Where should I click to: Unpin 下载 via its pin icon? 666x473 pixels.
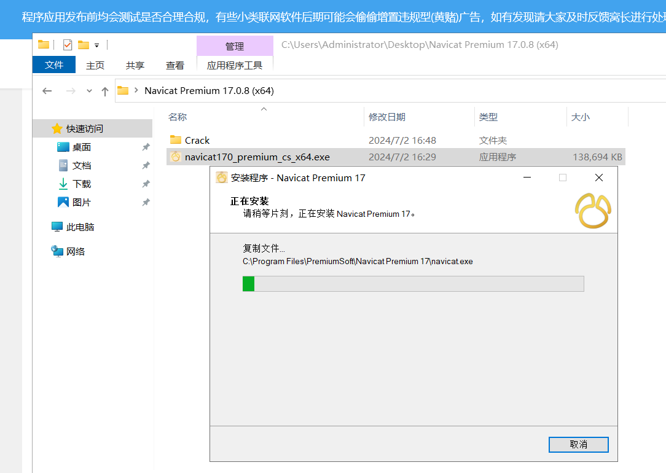tap(146, 184)
